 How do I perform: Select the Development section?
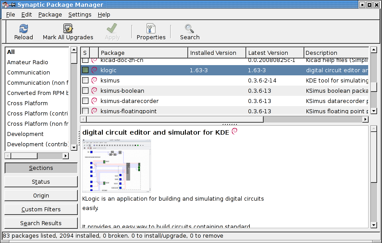[x=25, y=134]
